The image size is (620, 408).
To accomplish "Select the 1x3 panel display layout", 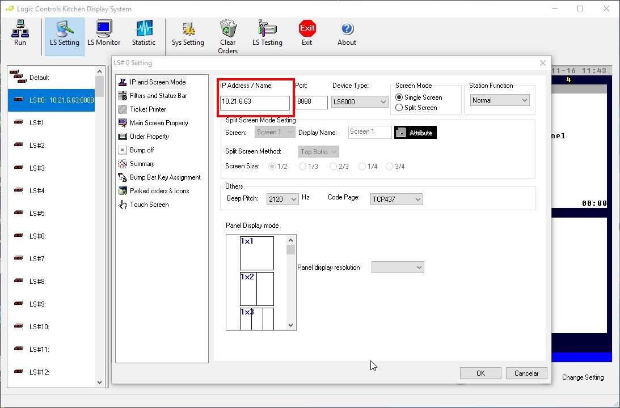I will tap(256, 318).
